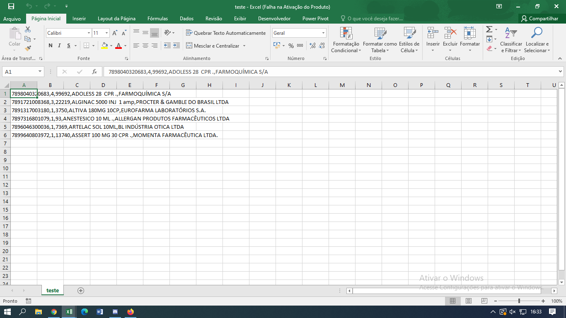The width and height of the screenshot is (566, 318).
Task: Click the Format Painter brush icon
Action: [x=28, y=48]
